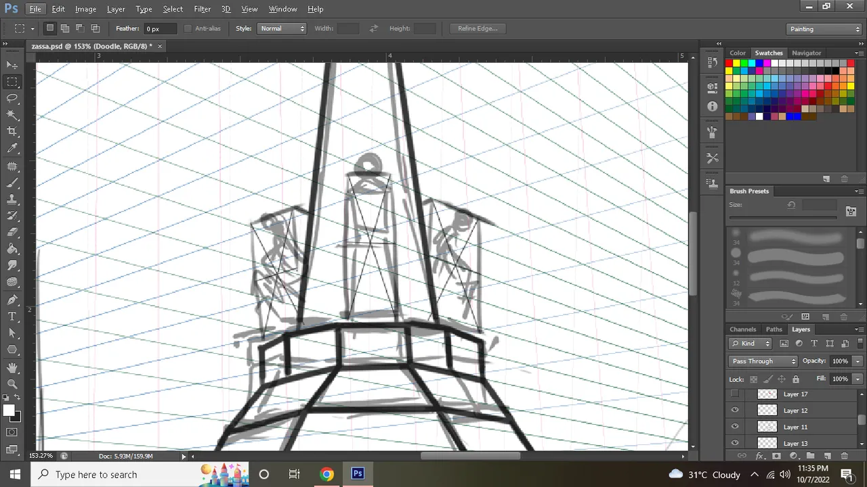Hide Layer 11 with the eye icon
Viewport: 867px width, 487px height.
[x=735, y=427]
